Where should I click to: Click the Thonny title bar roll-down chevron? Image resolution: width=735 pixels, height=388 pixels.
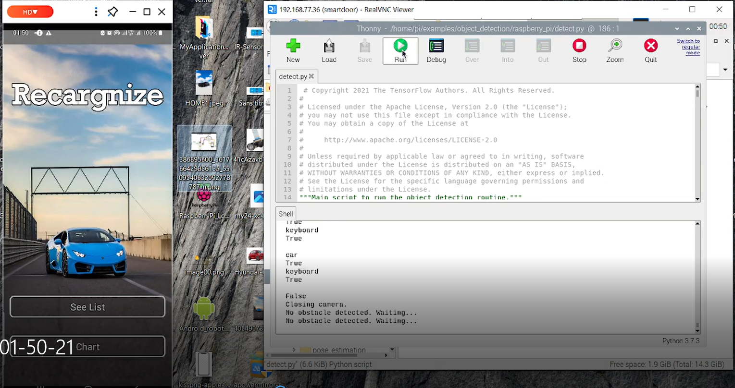[x=676, y=29]
